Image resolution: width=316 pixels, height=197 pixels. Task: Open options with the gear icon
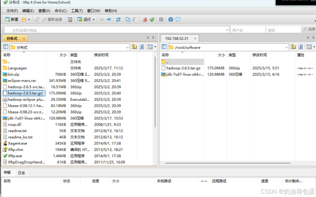pos(161,19)
